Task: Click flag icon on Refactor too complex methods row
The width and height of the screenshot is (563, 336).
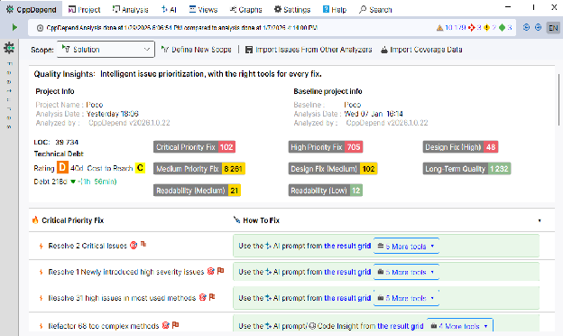Action: coord(175,325)
